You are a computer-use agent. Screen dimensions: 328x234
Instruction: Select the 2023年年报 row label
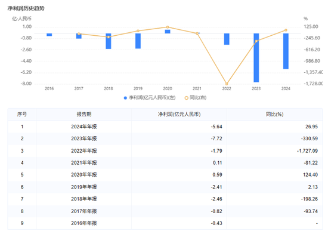pyautogui.click(x=84, y=138)
